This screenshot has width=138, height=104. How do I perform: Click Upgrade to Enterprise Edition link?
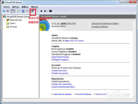(x=105, y=24)
